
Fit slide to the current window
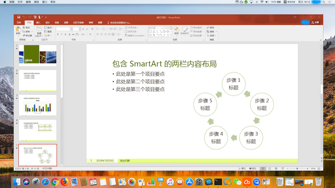(319, 169)
